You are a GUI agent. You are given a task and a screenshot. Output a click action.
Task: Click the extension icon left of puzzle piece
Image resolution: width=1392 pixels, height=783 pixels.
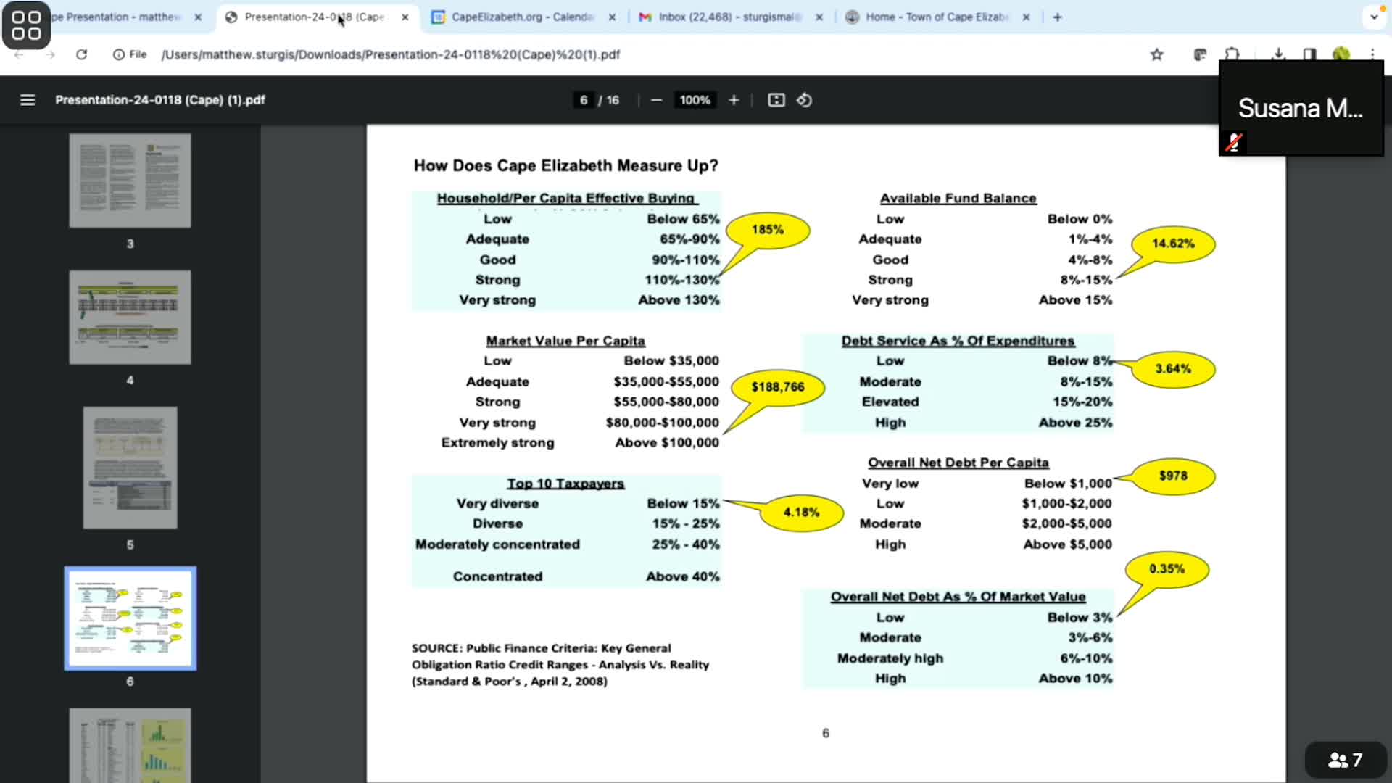(x=1200, y=54)
